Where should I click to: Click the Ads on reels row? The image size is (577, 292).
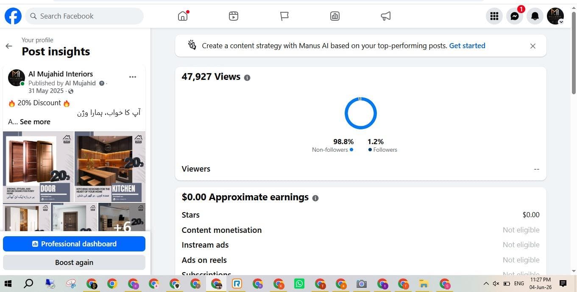[360, 260]
